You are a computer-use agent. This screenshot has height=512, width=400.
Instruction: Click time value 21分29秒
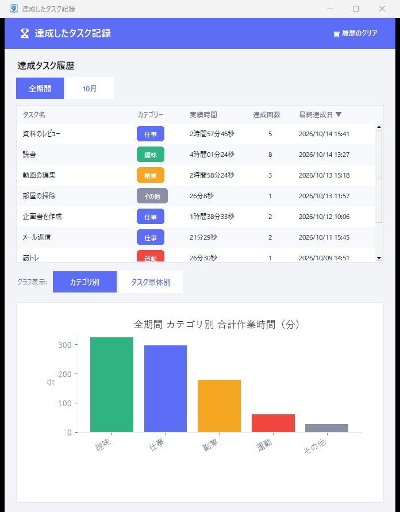(203, 237)
